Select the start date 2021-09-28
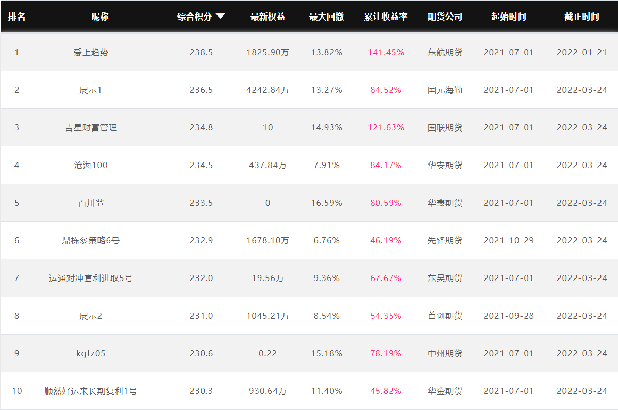Screen dimensions: 618x410 pos(508,316)
